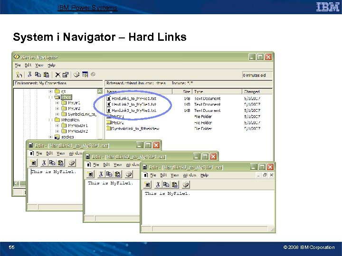Click IBM Power Systems header link
The height and width of the screenshot is (256, 342).
pos(87,8)
